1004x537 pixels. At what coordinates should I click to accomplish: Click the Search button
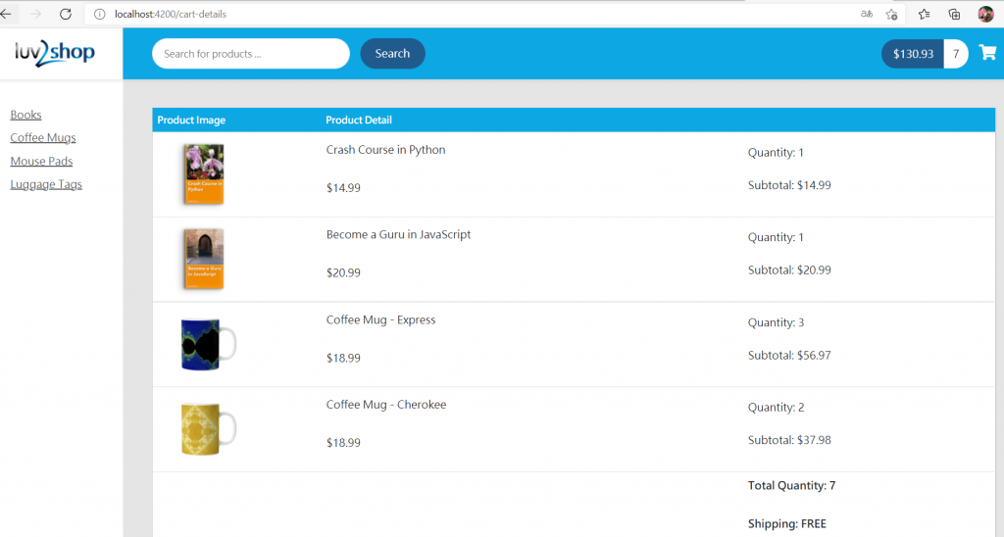pyautogui.click(x=392, y=53)
